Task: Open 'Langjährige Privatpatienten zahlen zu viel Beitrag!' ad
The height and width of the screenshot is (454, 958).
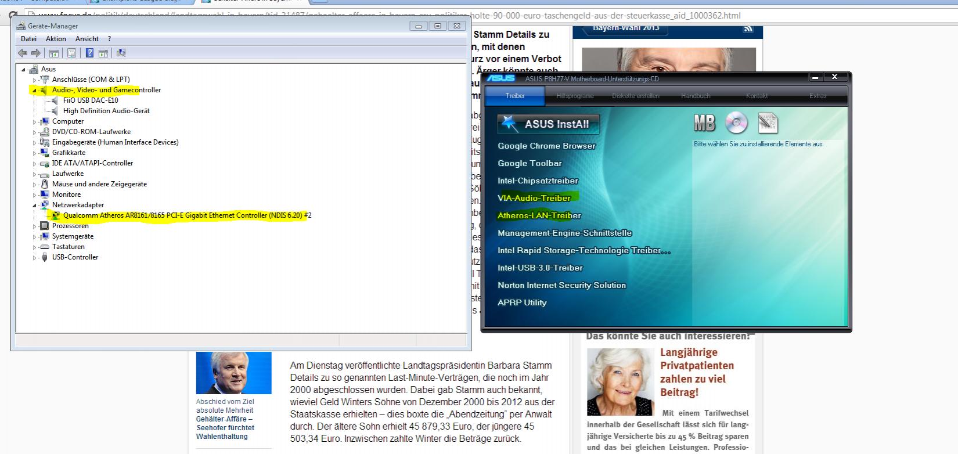Action: [x=697, y=372]
